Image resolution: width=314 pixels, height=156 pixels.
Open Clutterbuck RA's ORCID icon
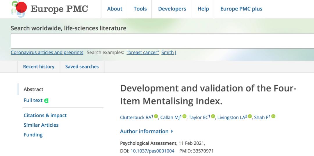(x=156, y=117)
